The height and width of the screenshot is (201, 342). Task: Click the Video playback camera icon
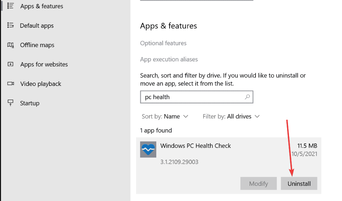11,84
